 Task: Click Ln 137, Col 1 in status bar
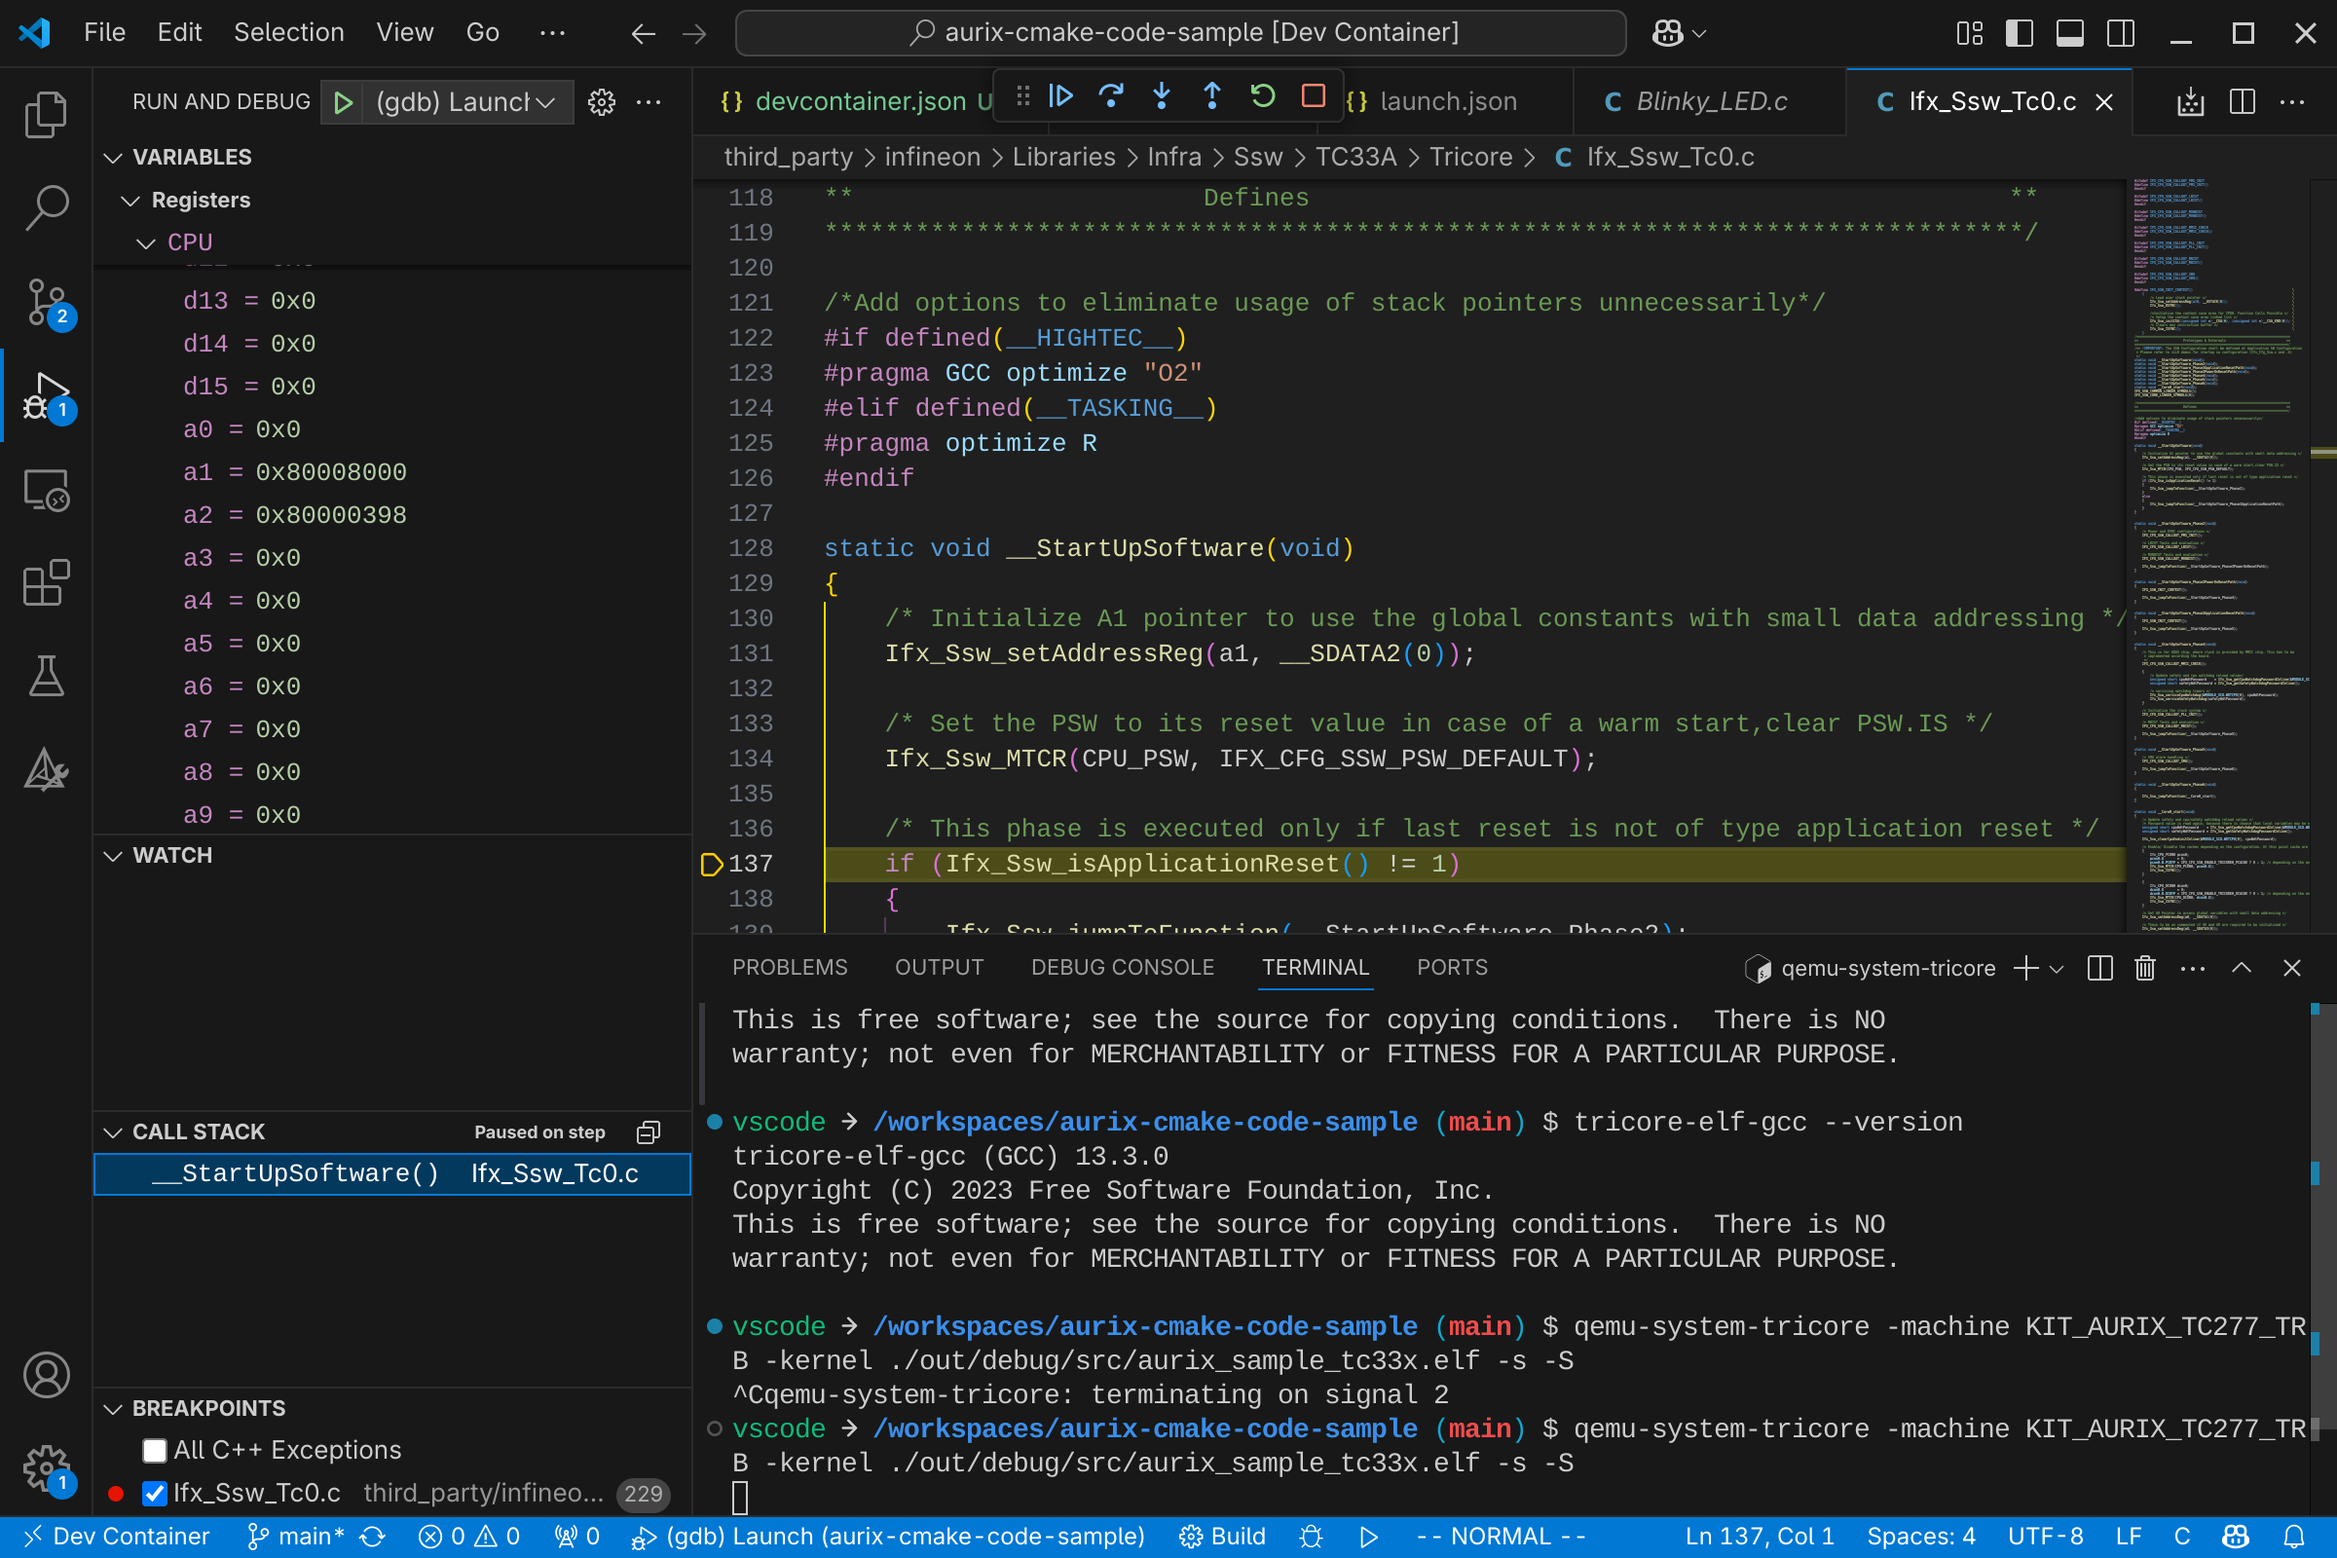[1759, 1538]
